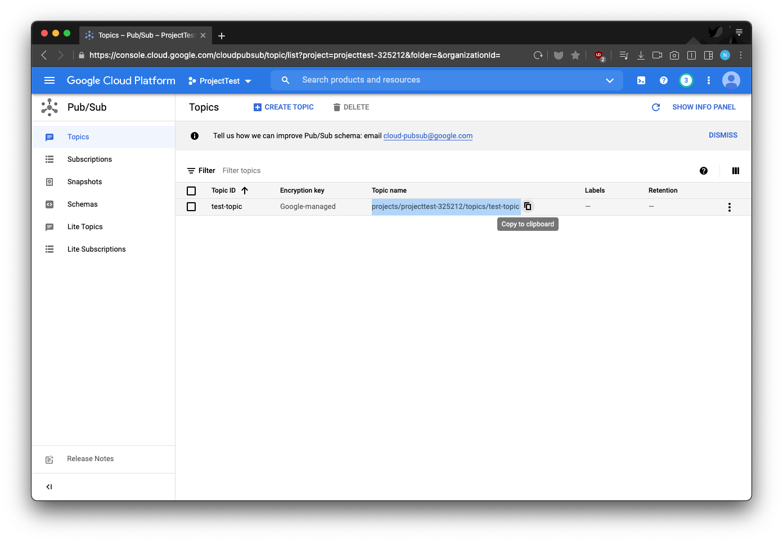Open the browser vertical dots menu
783x542 pixels.
741,55
